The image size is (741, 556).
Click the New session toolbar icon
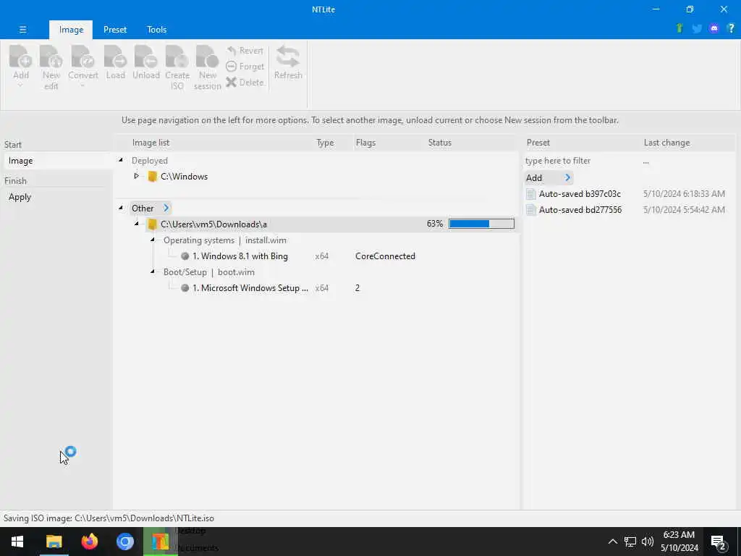coord(207,56)
